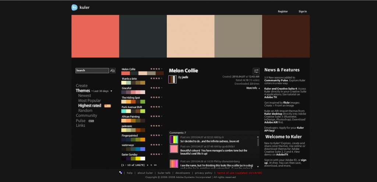Go to next page of themes list

(151, 165)
